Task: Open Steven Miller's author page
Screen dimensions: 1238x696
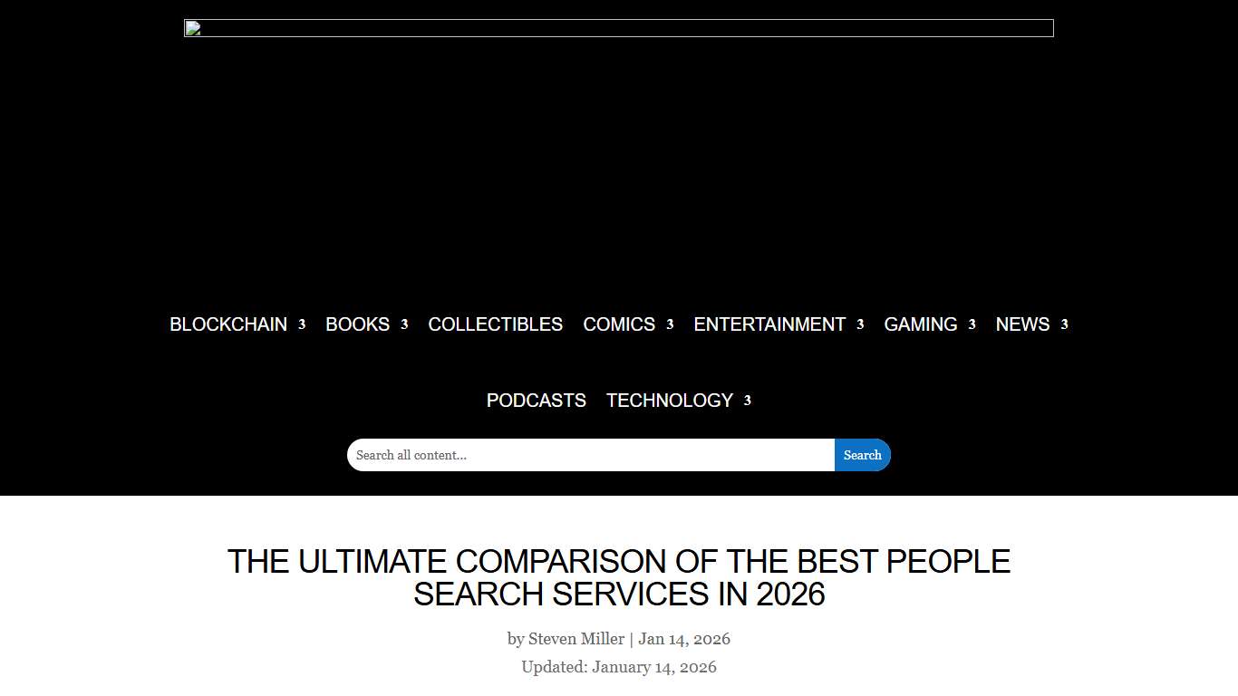Action: pos(575,639)
